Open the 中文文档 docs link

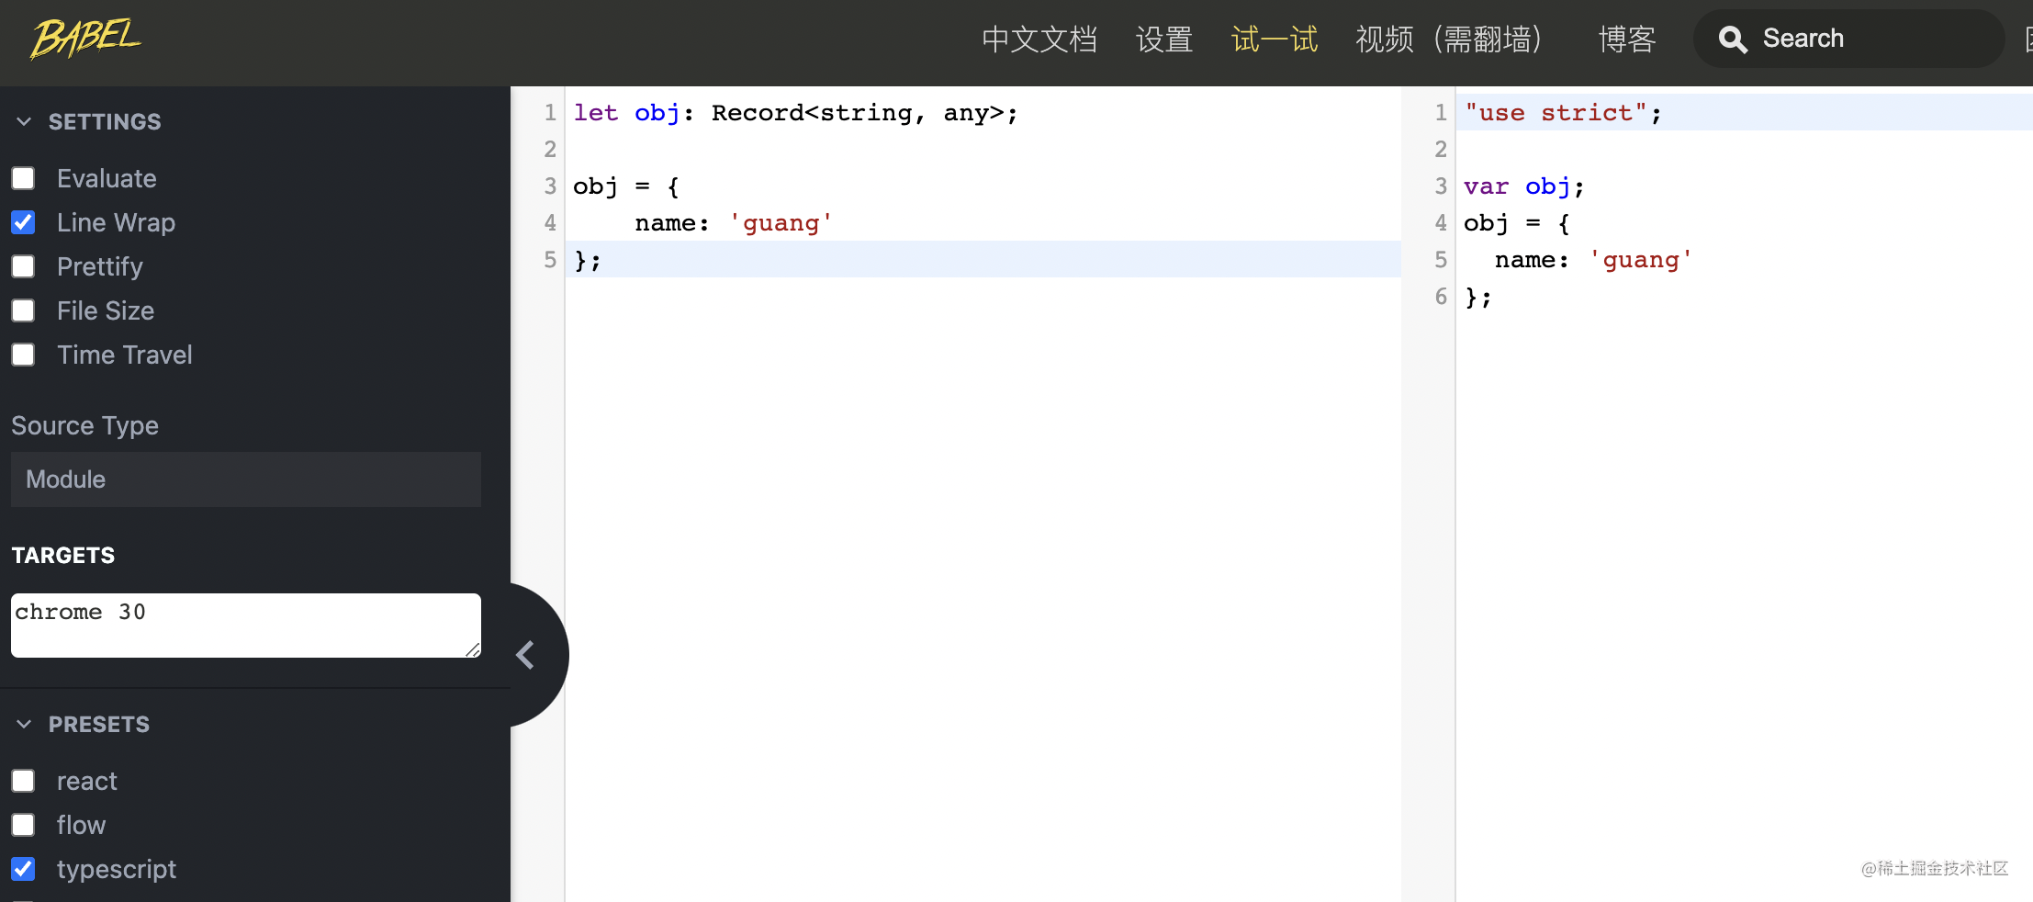(1039, 39)
